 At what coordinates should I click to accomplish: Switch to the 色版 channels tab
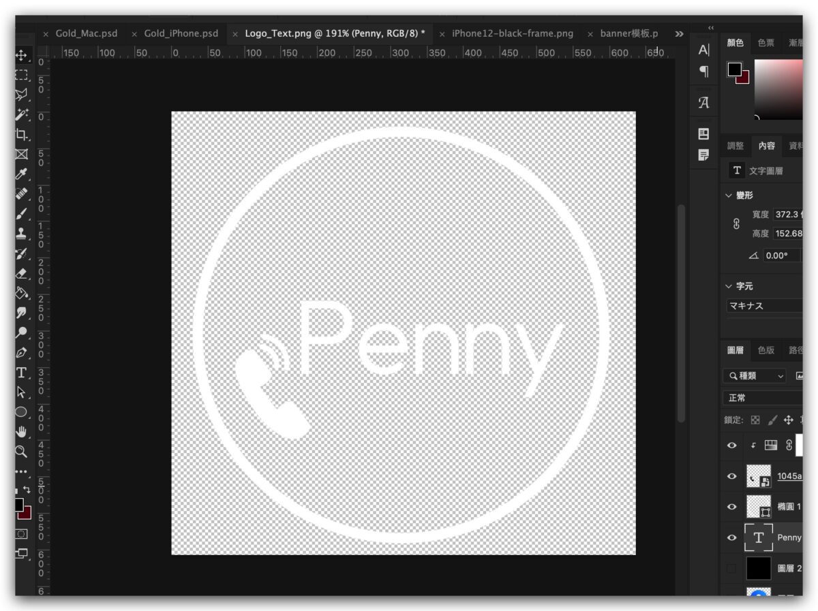click(766, 350)
